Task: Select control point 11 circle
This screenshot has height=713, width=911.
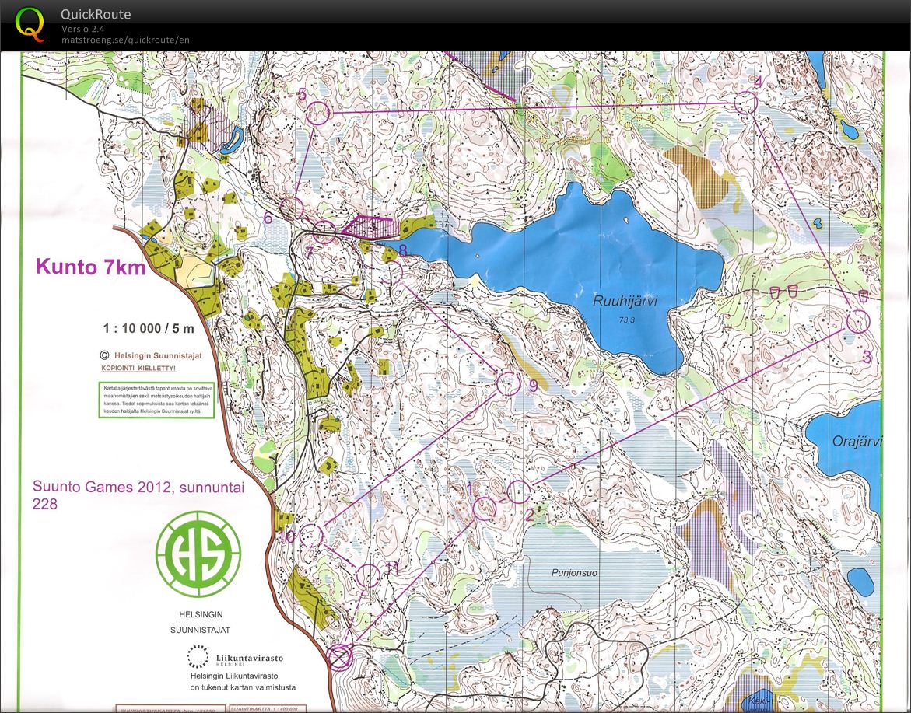Action: 370,575
